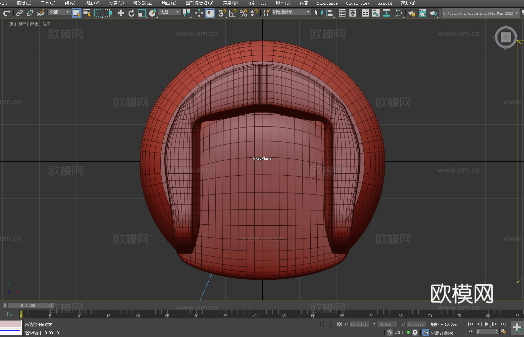Open the 帮助(H) menu
The width and height of the screenshot is (524, 337).
(x=408, y=3)
